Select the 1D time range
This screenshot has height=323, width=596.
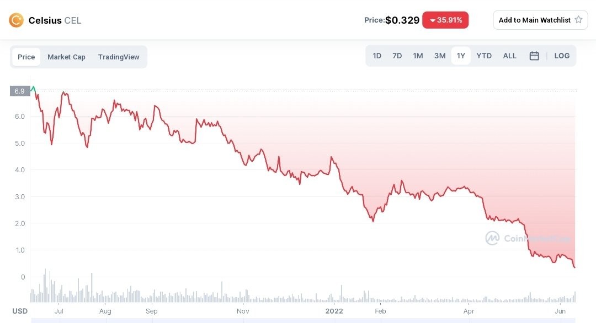coord(377,56)
